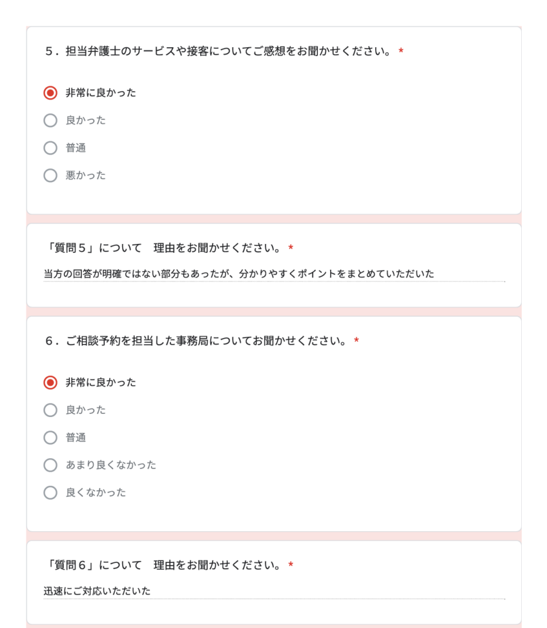547x628 pixels.
Task: Select "非常に良かった" for question 6
Action: (50, 383)
